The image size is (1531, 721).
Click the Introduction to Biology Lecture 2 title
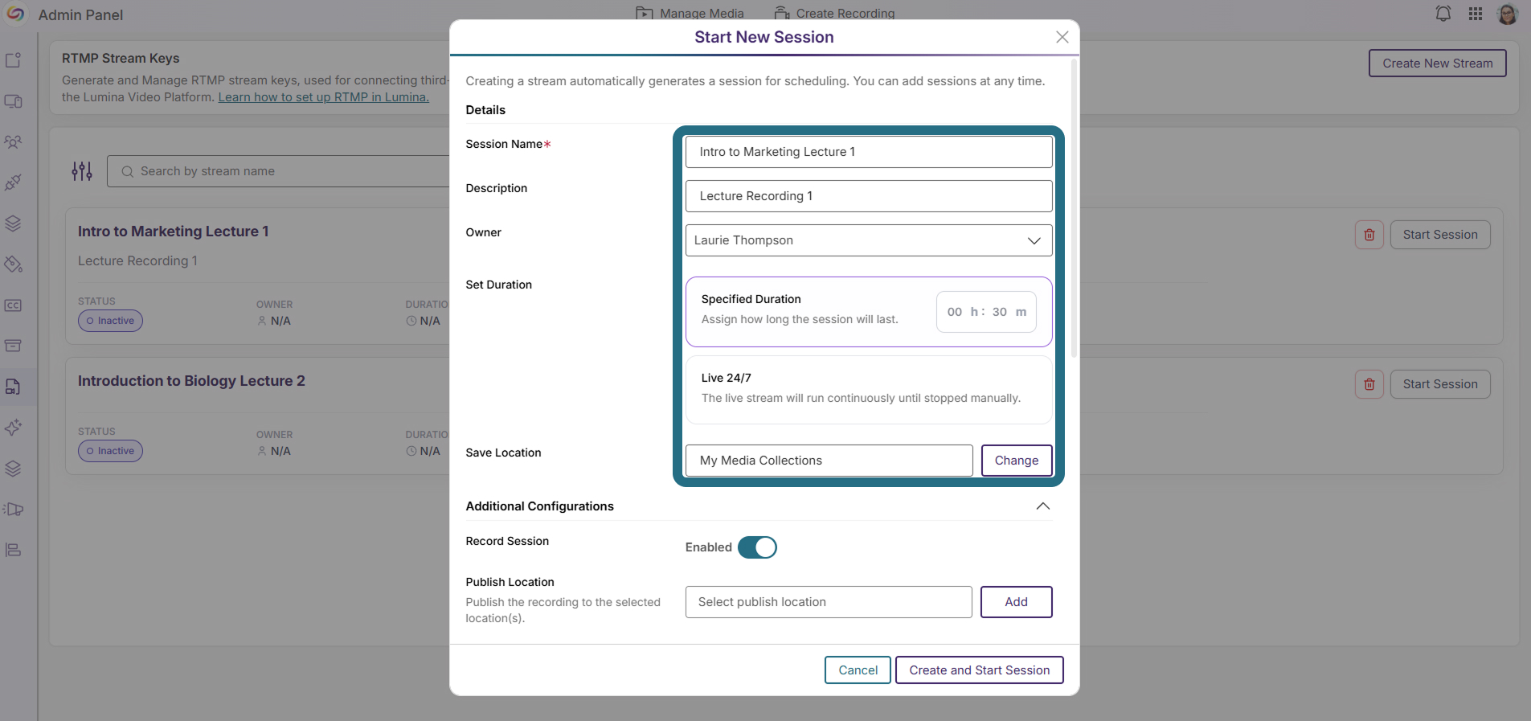[x=191, y=381]
